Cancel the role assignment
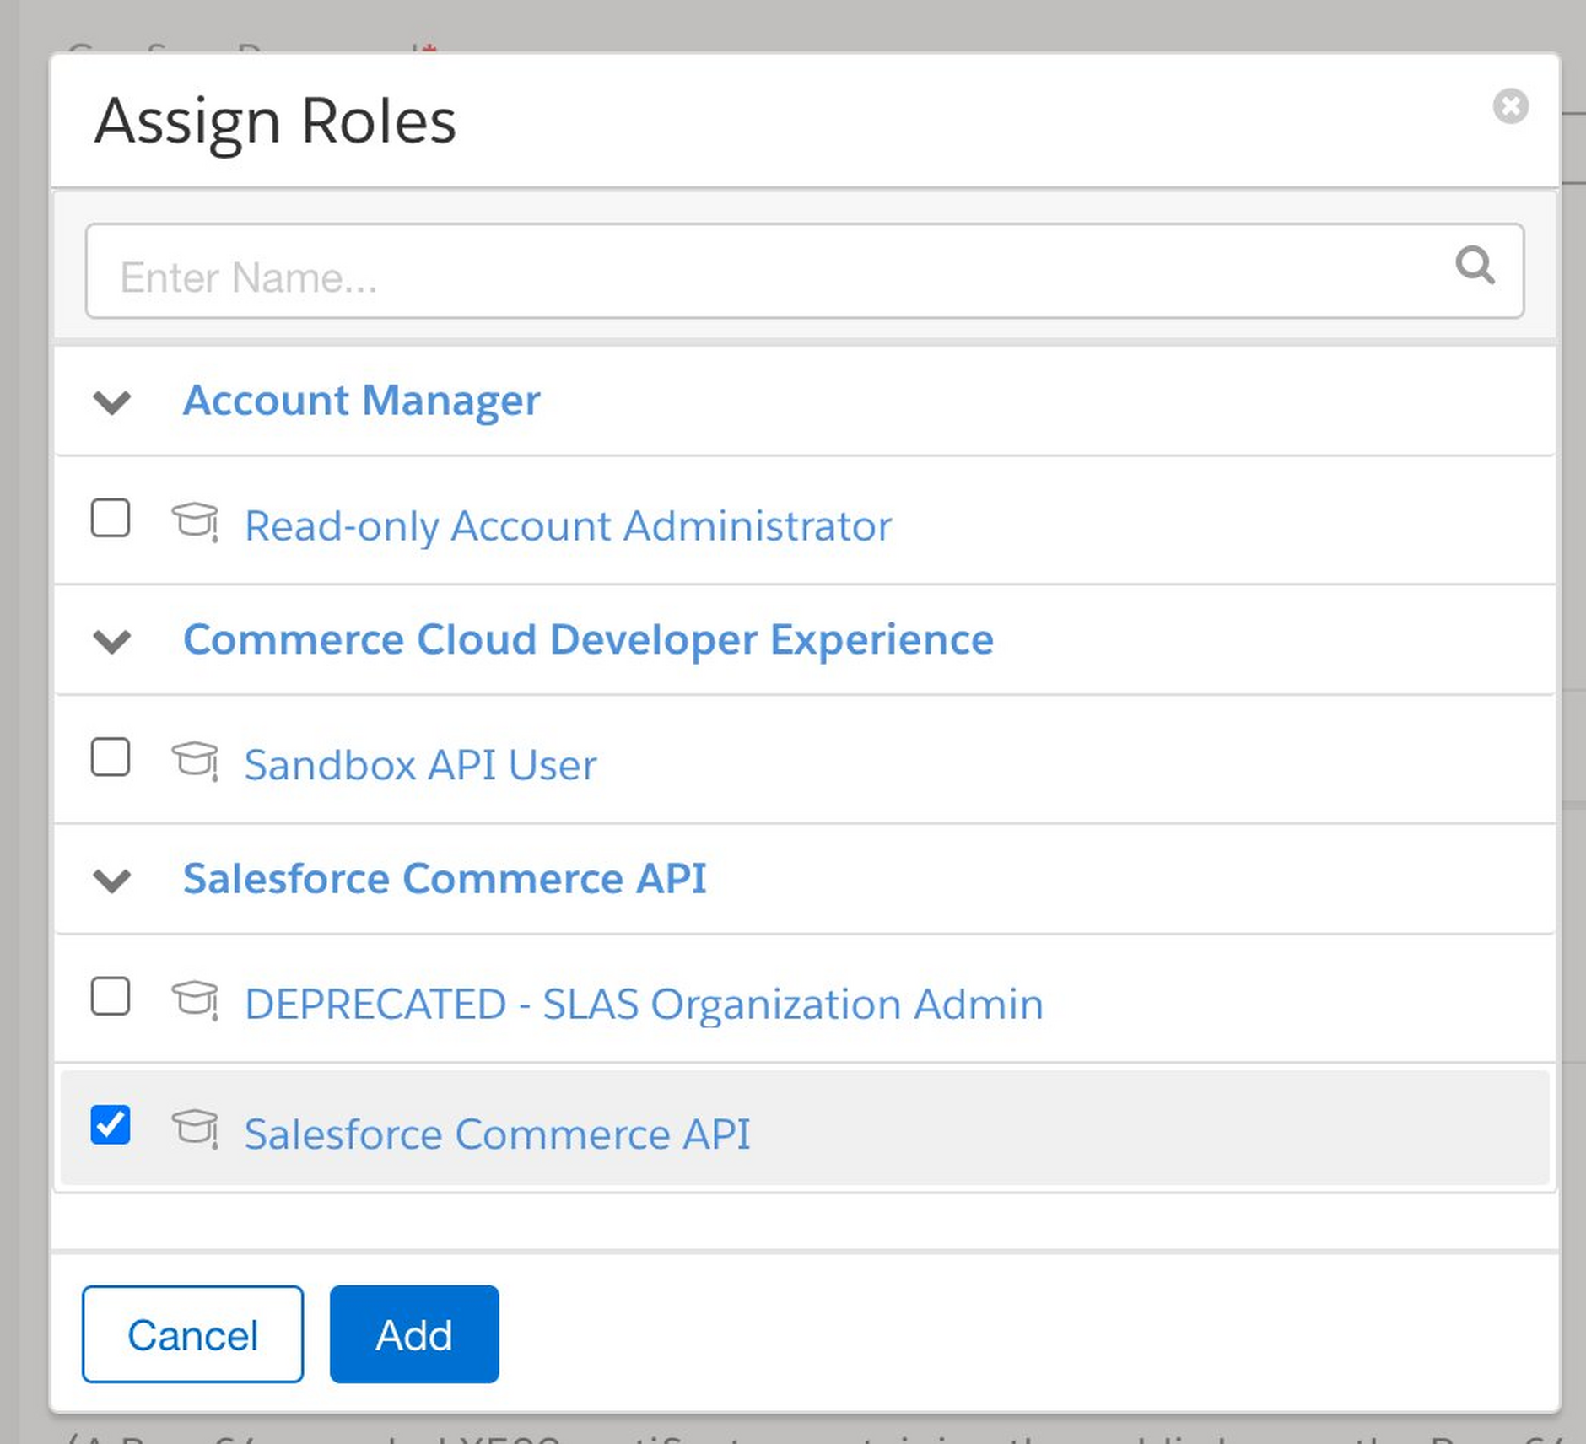This screenshot has height=1444, width=1586. (x=192, y=1334)
